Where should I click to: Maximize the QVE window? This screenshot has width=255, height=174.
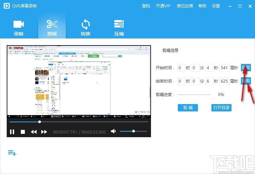pos(240,6)
